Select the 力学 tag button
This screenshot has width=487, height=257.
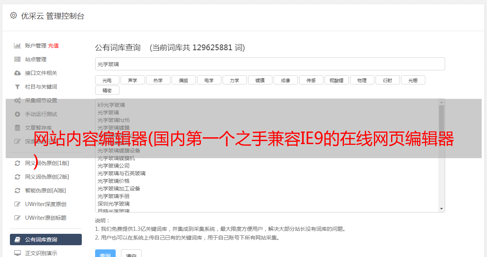tap(235, 80)
